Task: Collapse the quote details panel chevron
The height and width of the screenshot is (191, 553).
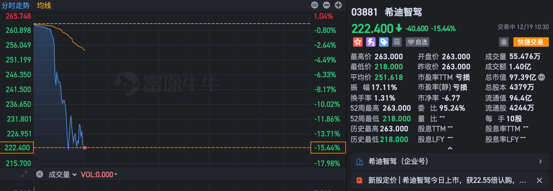Action: 450,149
